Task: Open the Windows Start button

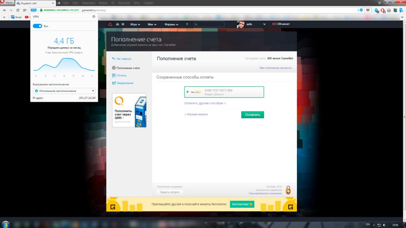Action: 6,224
